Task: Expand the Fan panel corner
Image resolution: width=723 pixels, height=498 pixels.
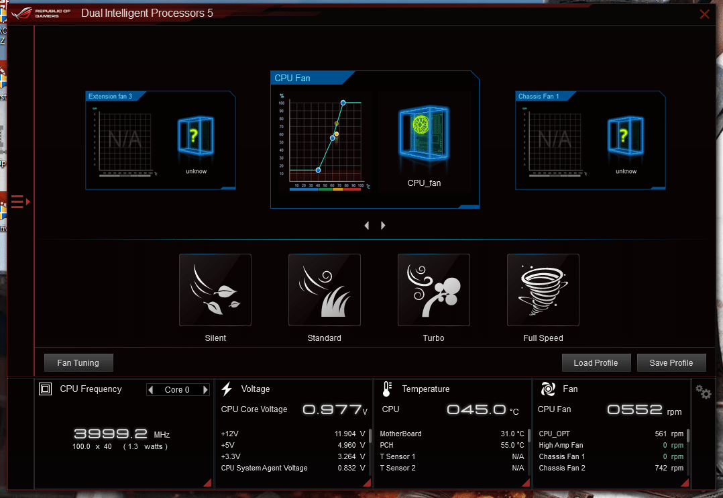Action: click(x=685, y=483)
